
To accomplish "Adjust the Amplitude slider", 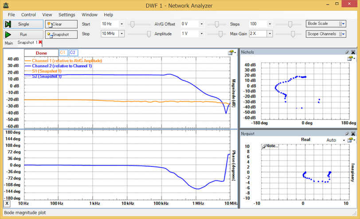I will coord(220,34).
